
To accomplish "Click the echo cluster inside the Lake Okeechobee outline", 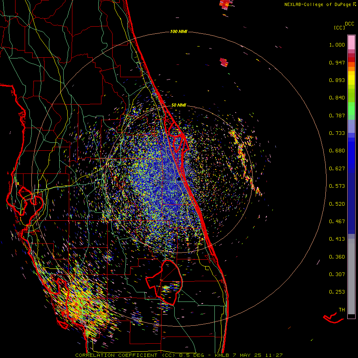I will [171, 287].
